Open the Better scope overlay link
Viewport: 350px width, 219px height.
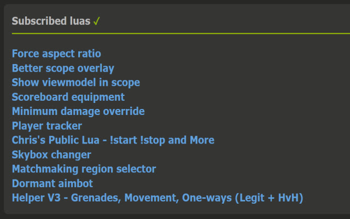click(63, 68)
